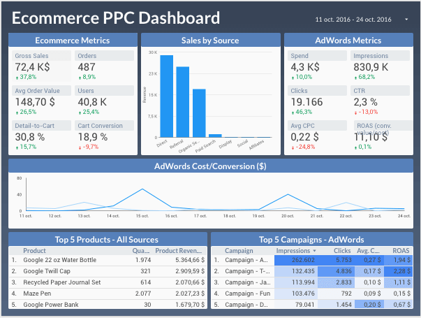
Task: Click the date range 11 oct. 2016 - 24 oct. 2016
Action: [353, 20]
